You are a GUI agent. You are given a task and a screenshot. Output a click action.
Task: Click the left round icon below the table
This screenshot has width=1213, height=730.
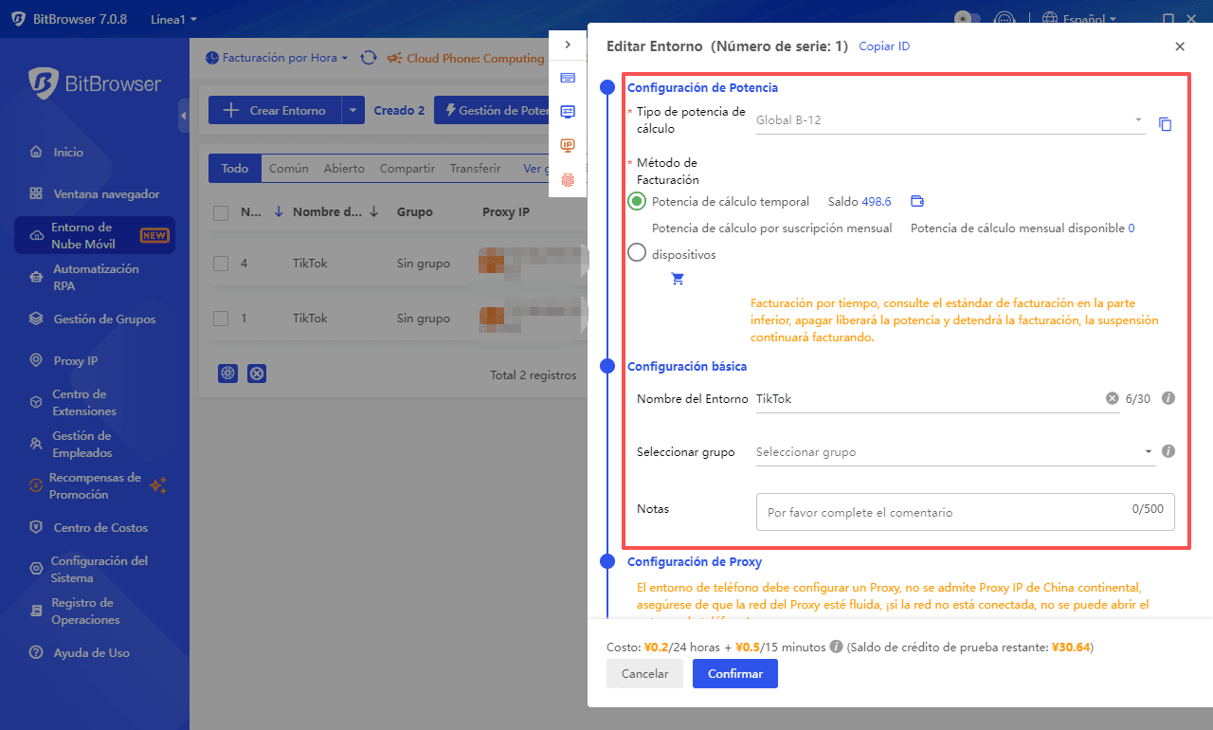pyautogui.click(x=227, y=374)
